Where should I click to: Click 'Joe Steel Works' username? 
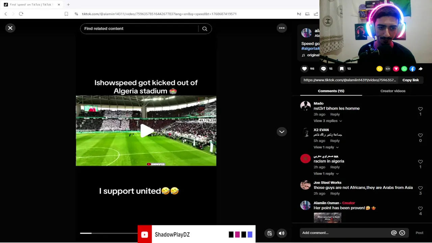(327, 183)
